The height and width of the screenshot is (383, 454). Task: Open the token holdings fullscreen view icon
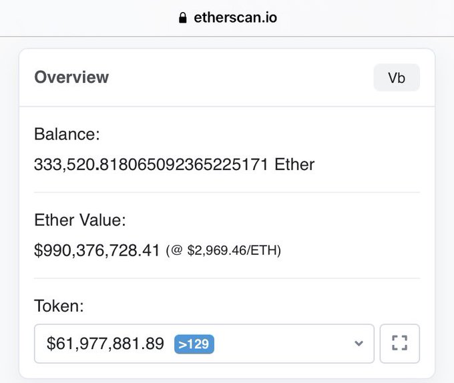tap(399, 344)
